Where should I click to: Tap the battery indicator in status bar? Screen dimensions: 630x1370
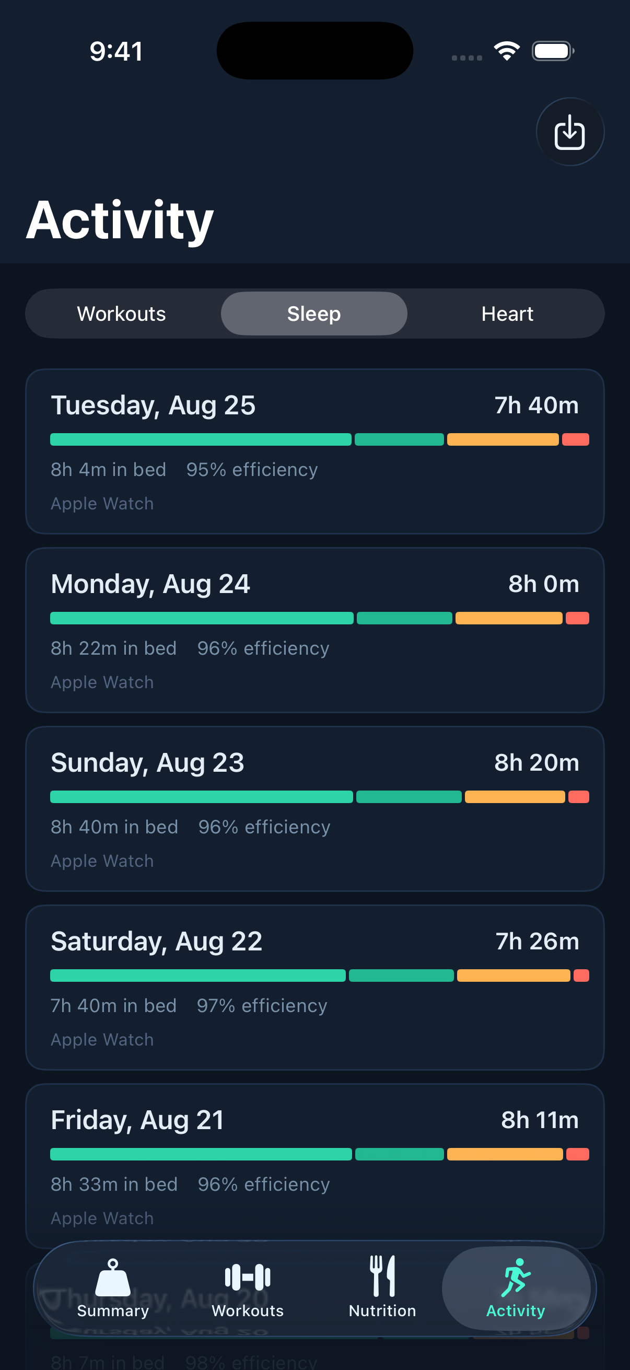(x=553, y=51)
